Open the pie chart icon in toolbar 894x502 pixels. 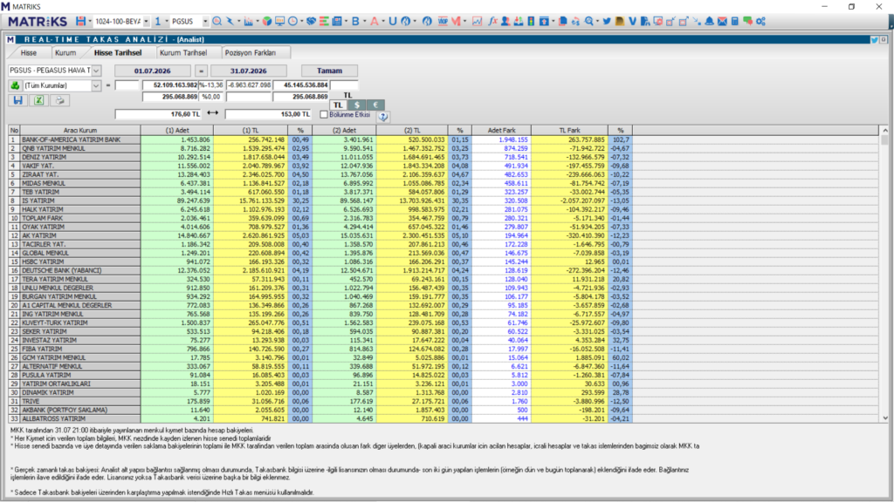[x=266, y=21]
